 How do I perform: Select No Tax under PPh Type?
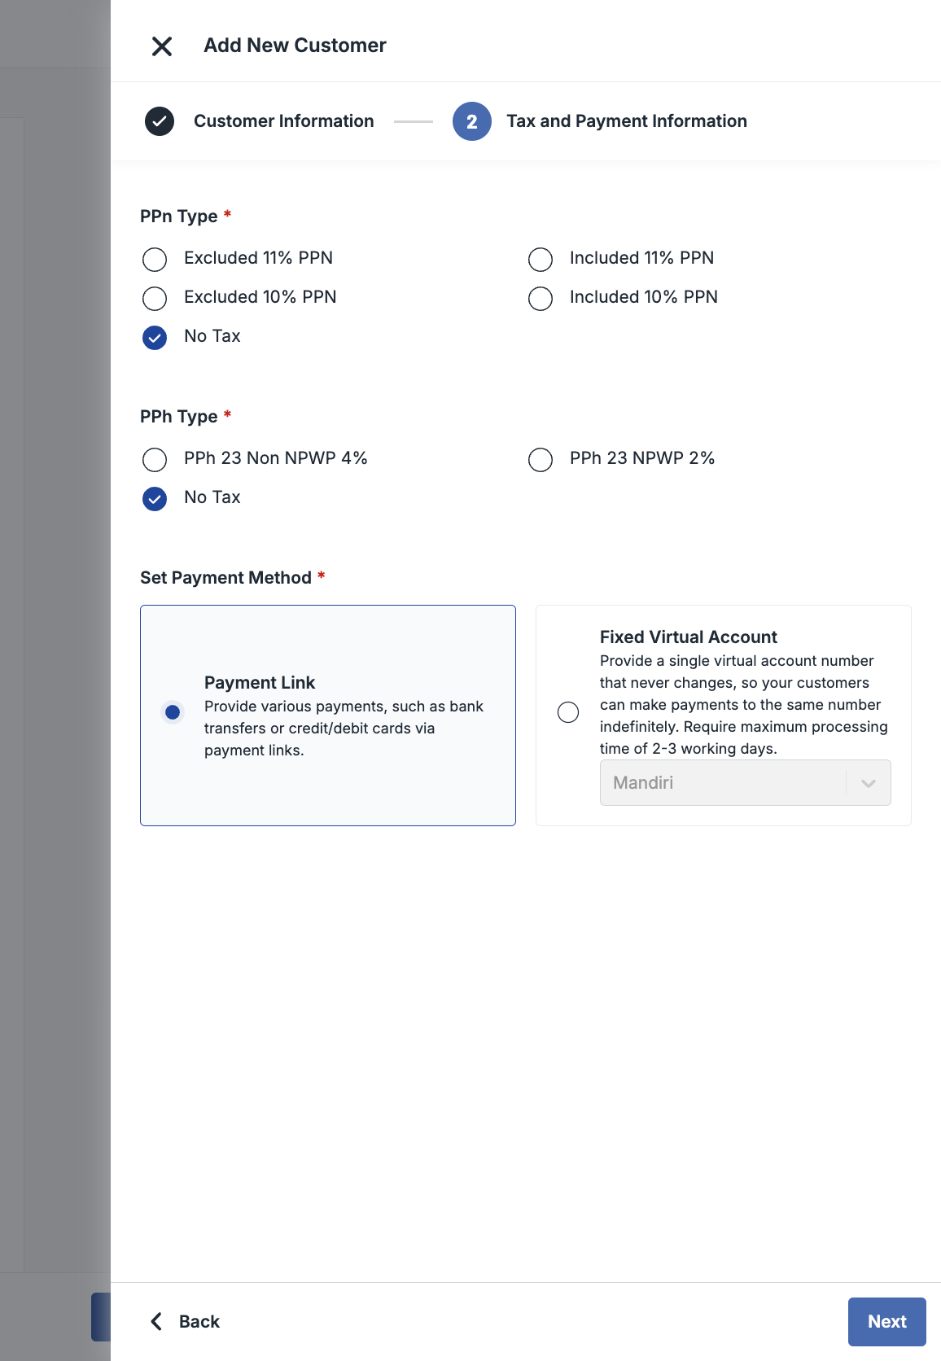point(155,498)
